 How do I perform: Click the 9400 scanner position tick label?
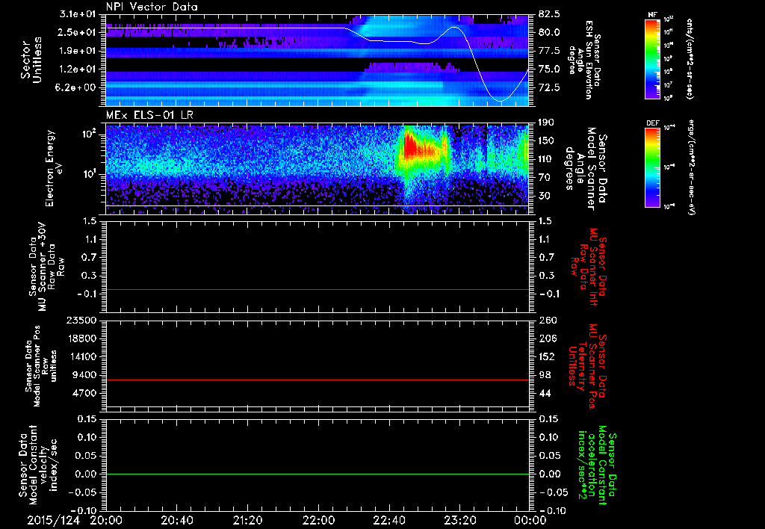coord(85,375)
